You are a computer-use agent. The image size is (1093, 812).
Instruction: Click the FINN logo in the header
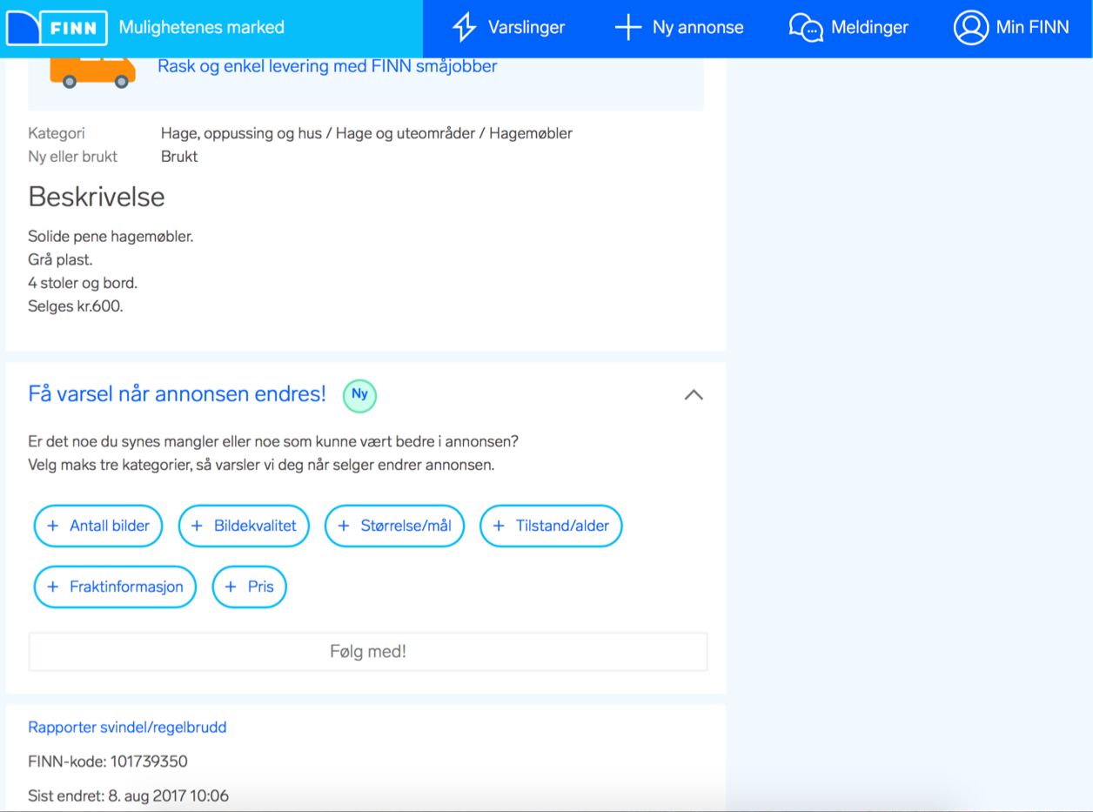coord(57,28)
